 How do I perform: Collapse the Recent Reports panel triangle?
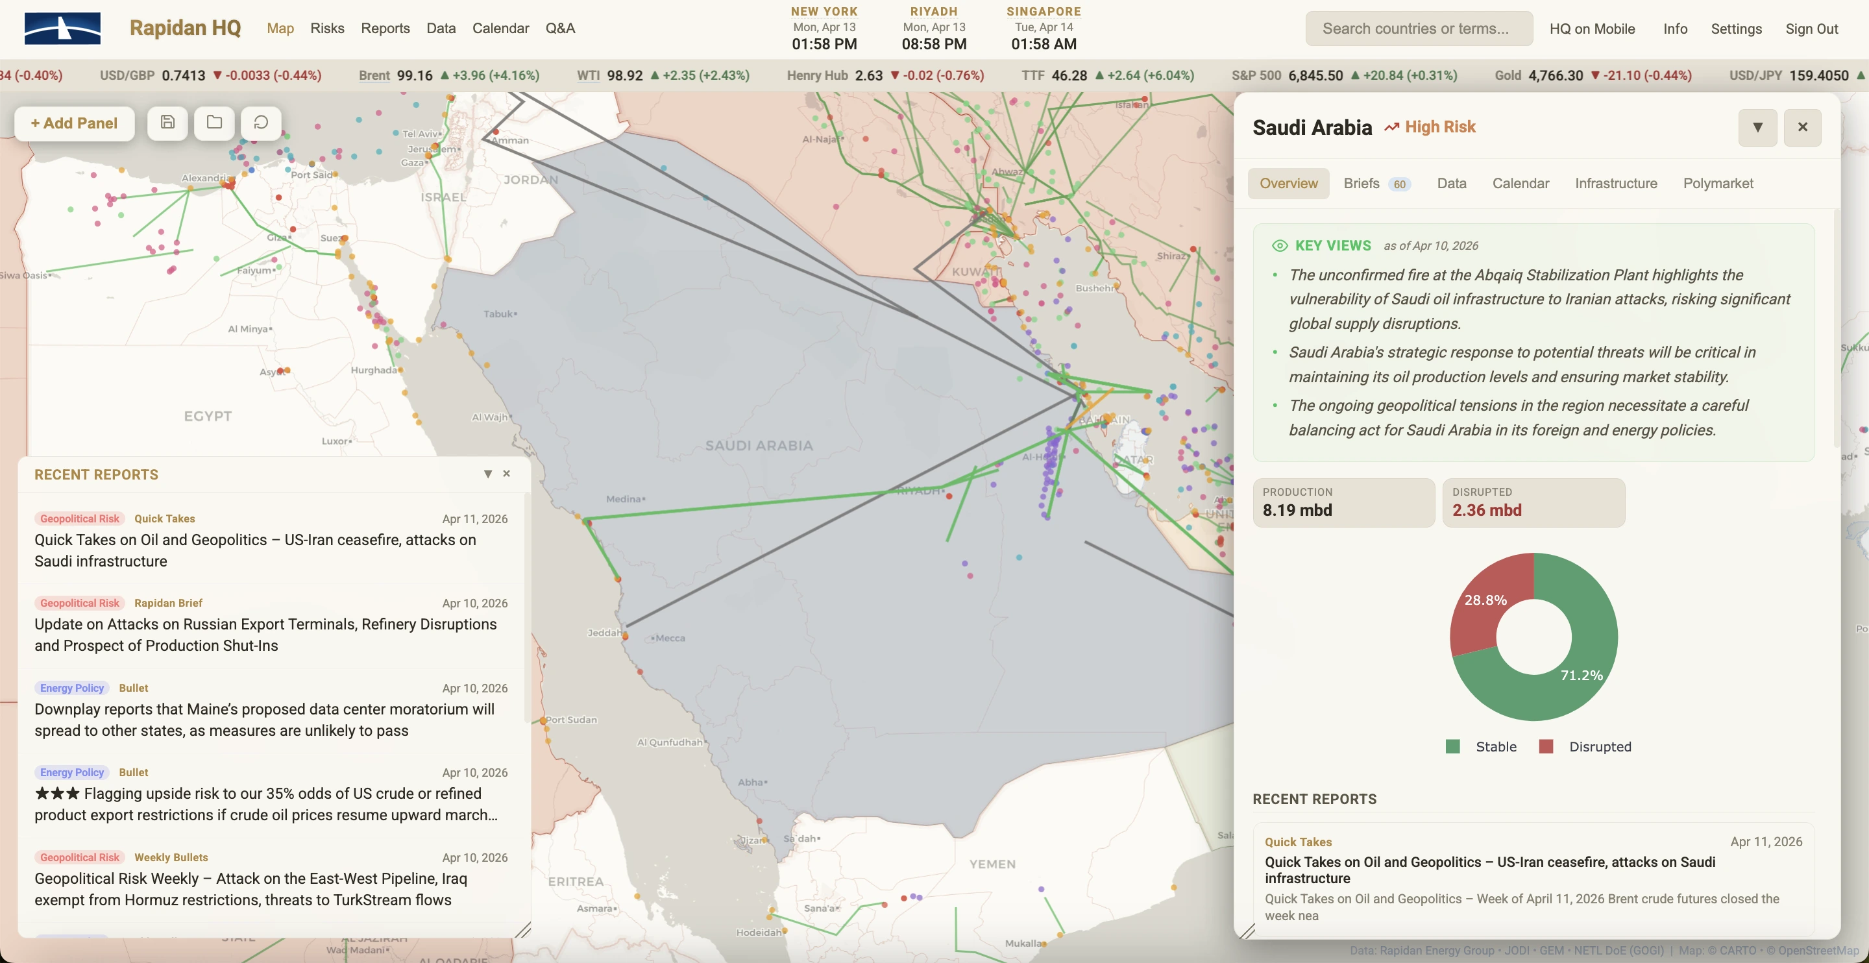[487, 474]
